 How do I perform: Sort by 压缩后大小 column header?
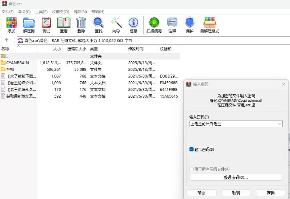click(75, 49)
